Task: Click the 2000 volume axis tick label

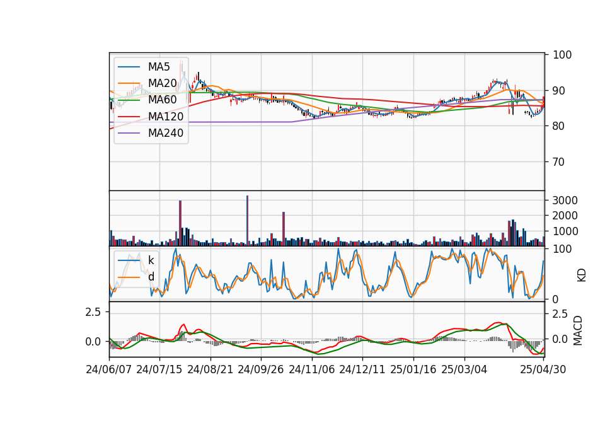Action: click(x=565, y=216)
